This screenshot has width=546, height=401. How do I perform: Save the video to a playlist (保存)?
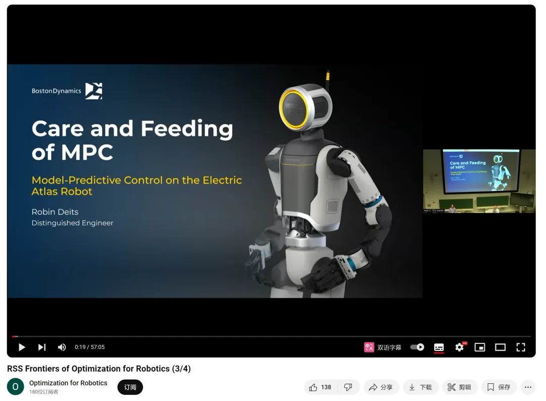tap(499, 387)
